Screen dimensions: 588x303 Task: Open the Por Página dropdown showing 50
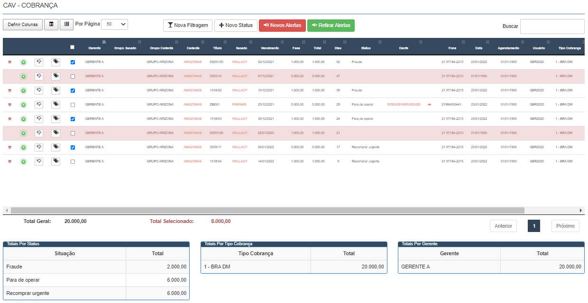click(114, 24)
